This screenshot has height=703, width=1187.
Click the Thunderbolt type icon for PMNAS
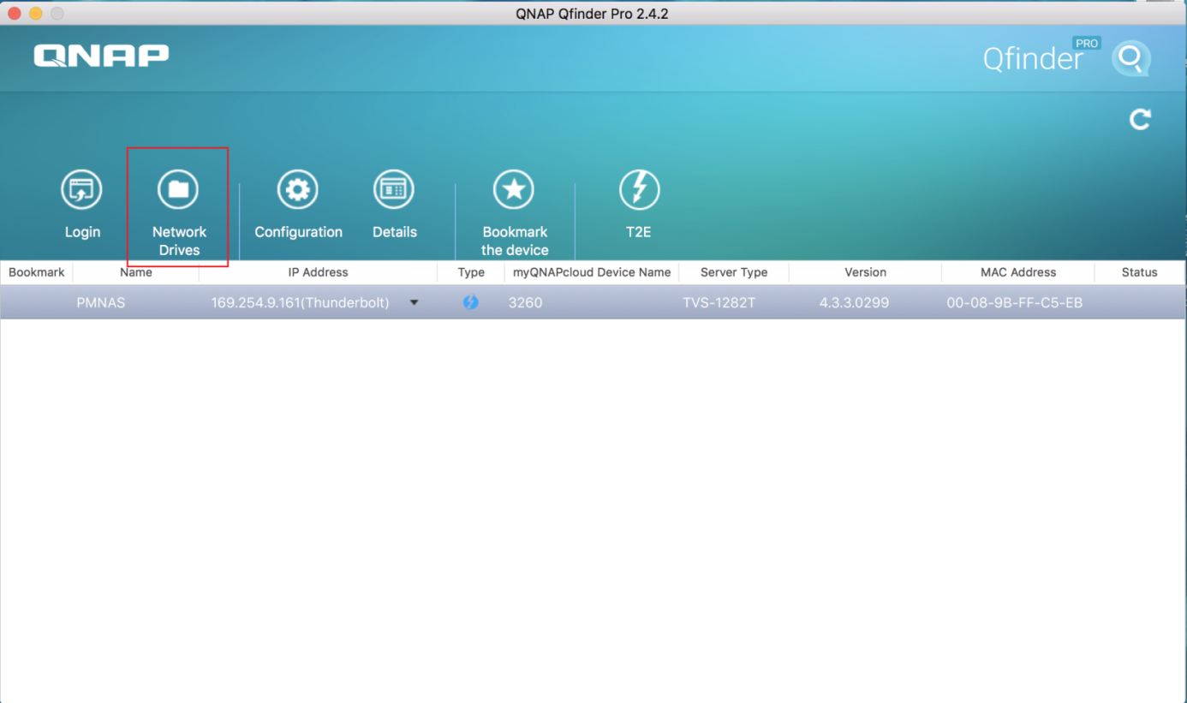470,302
